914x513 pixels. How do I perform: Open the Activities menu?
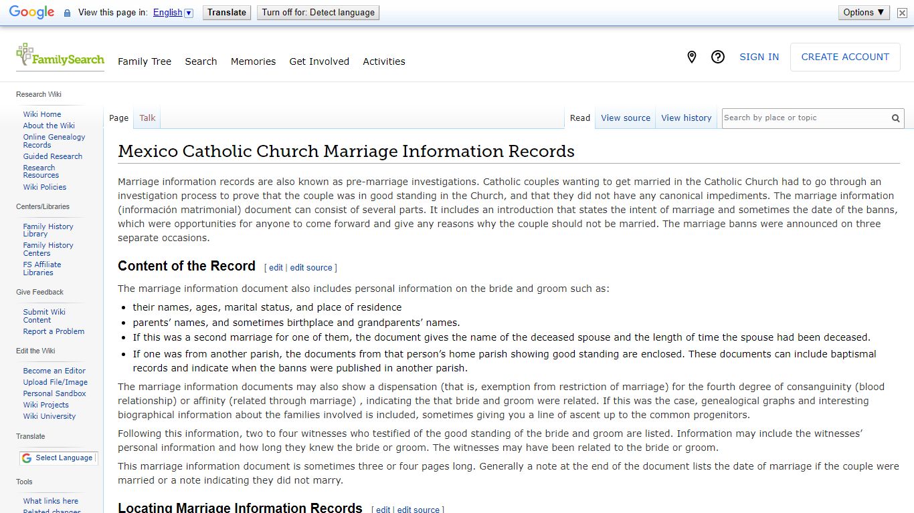point(384,61)
